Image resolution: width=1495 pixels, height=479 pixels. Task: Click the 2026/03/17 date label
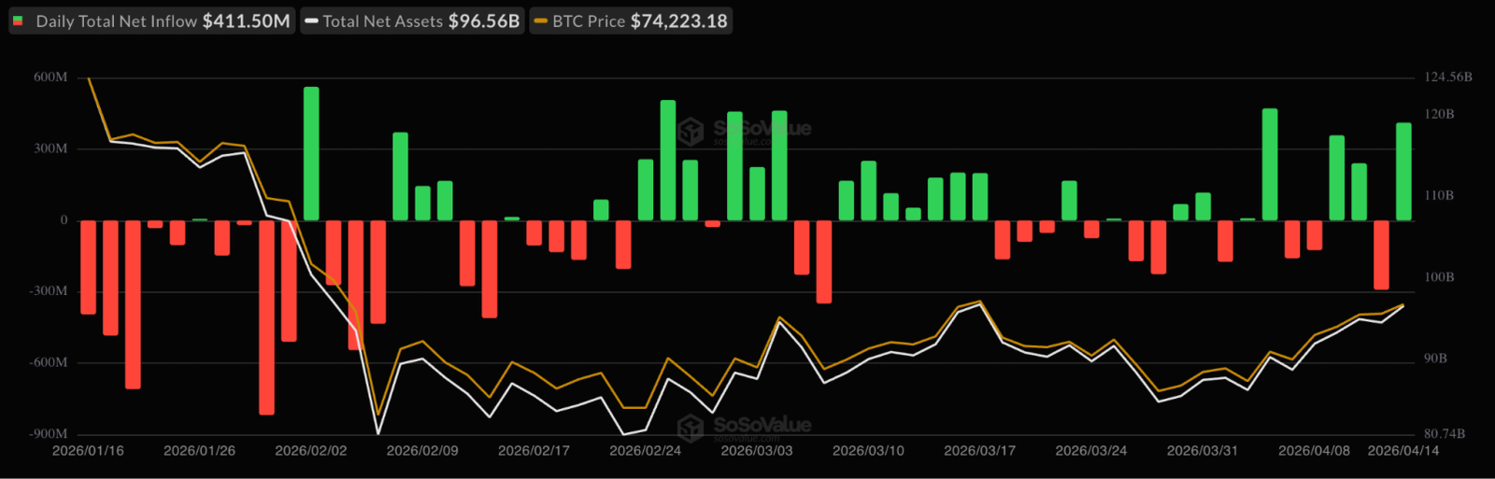point(979,451)
